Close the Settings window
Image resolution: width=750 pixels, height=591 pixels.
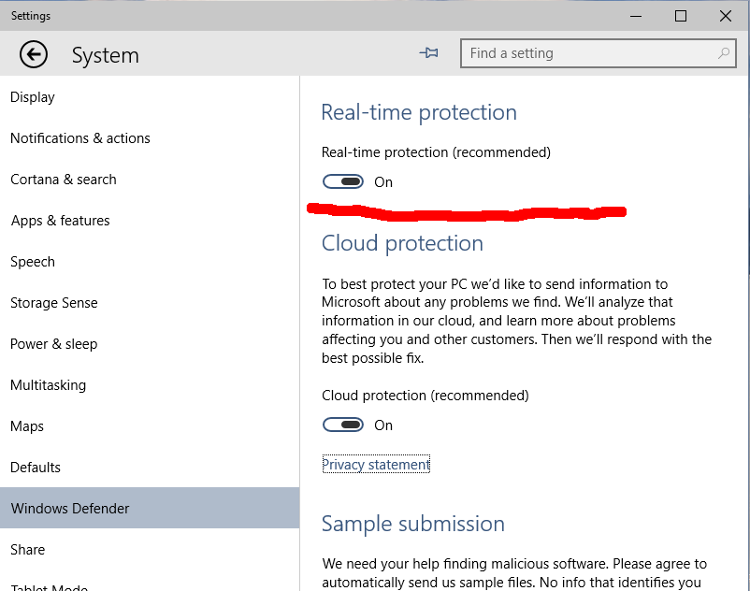(x=725, y=16)
